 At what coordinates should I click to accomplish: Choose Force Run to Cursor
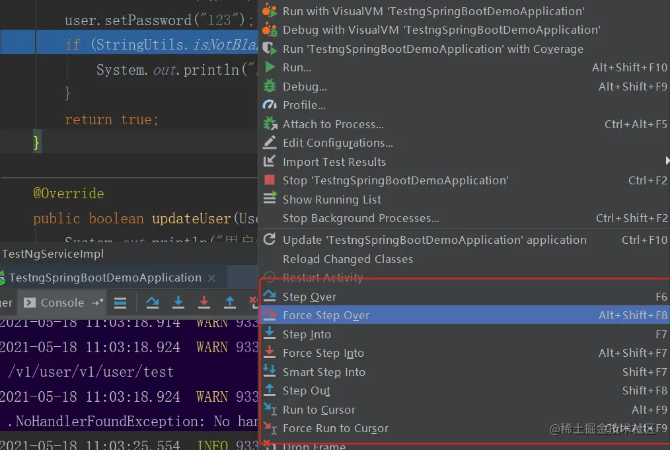point(464,428)
